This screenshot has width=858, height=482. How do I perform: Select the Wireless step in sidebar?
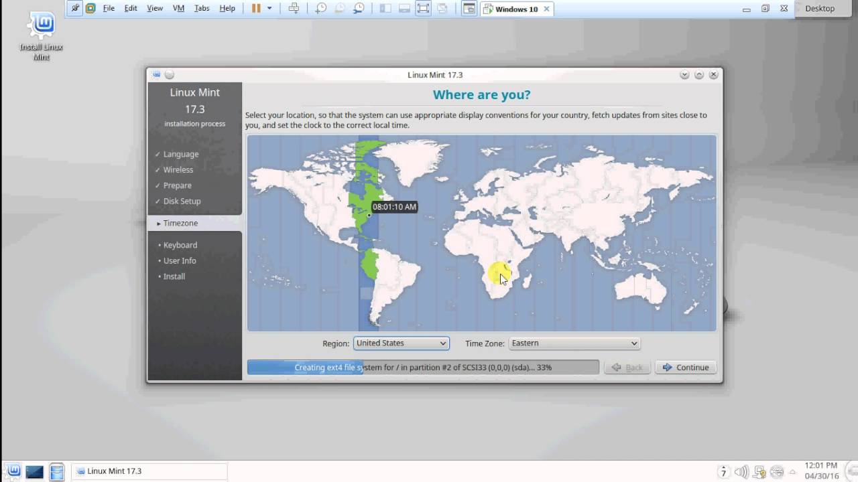[x=178, y=169]
